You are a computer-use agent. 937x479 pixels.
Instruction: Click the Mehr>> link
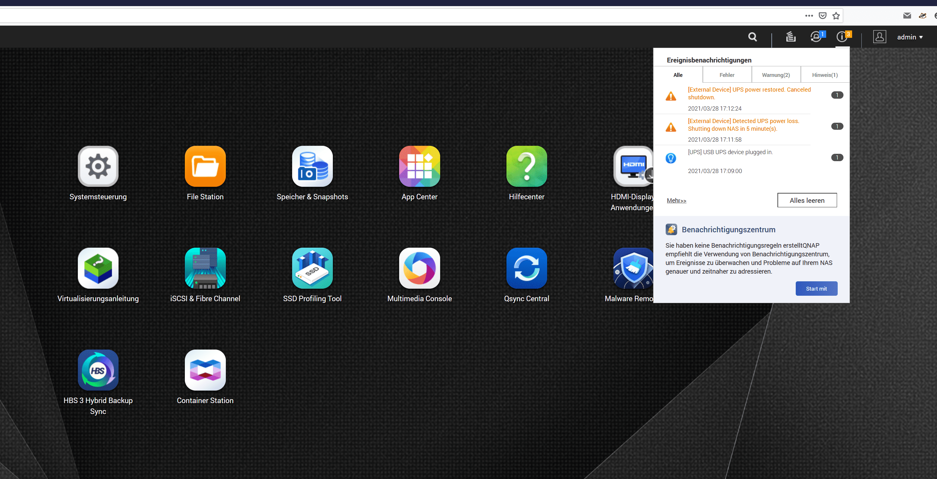[676, 200]
